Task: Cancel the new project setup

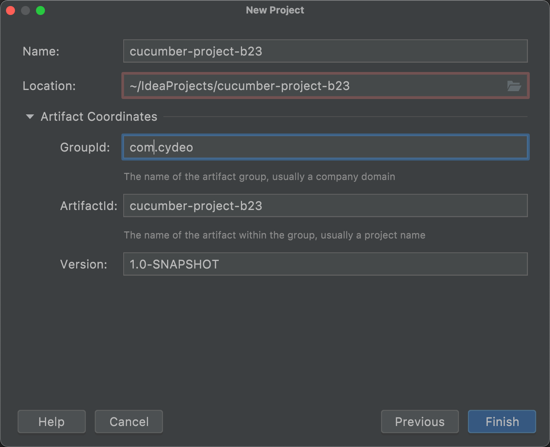Action: point(129,421)
